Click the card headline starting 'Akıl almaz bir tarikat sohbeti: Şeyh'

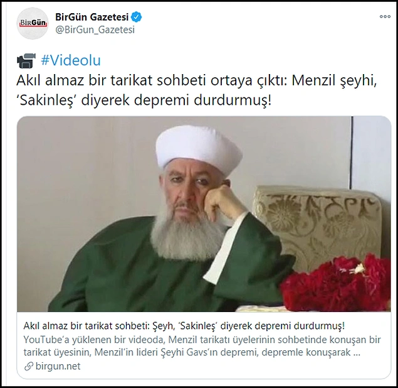coord(184,326)
